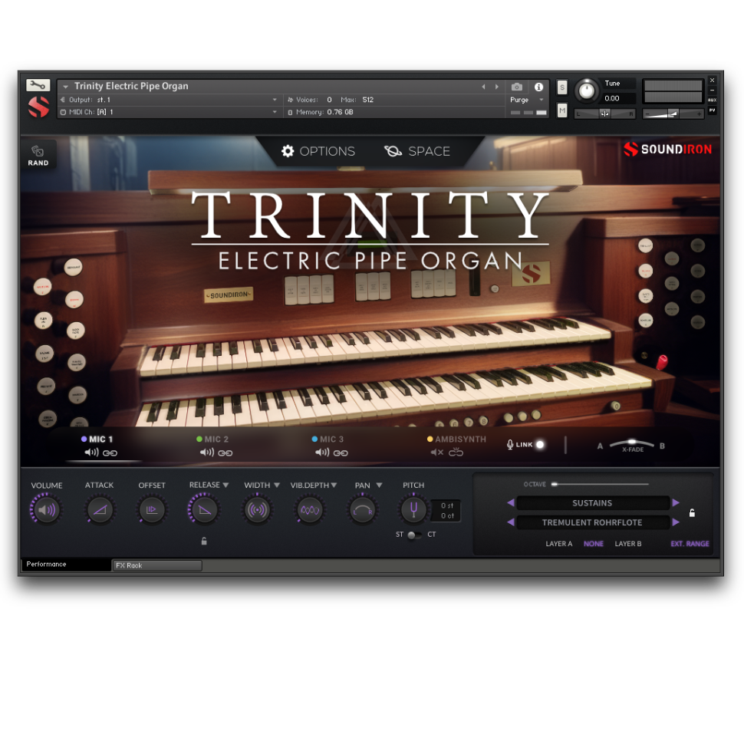Click the OFFSET knob
This screenshot has width=744, height=744.
pos(152,510)
